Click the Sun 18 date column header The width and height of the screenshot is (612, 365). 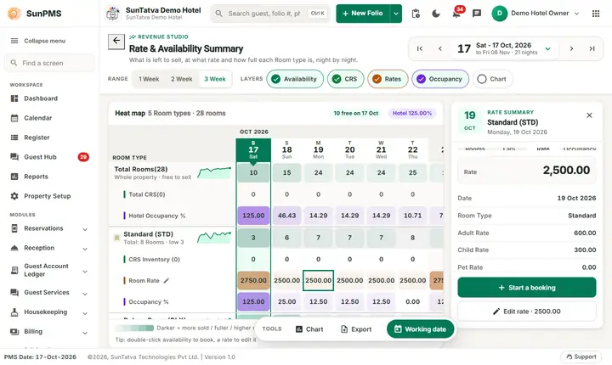tap(287, 150)
